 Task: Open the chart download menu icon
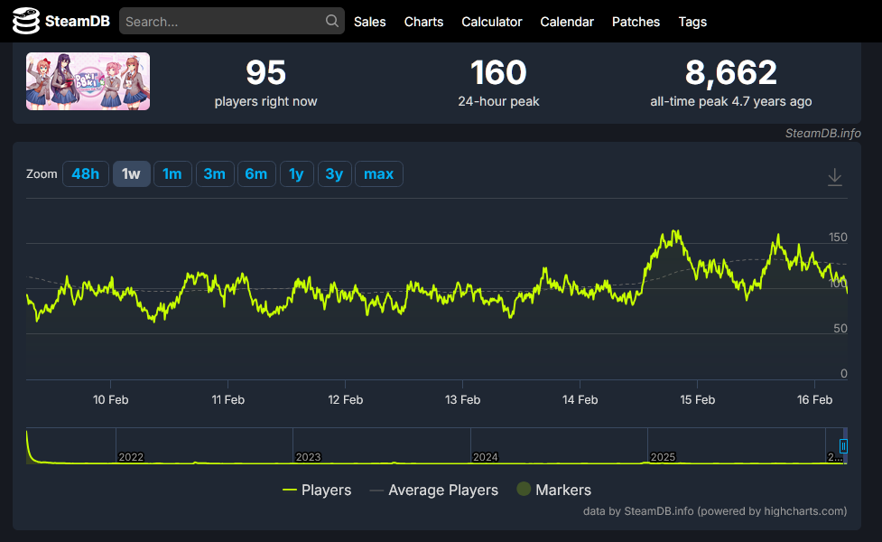[835, 177]
